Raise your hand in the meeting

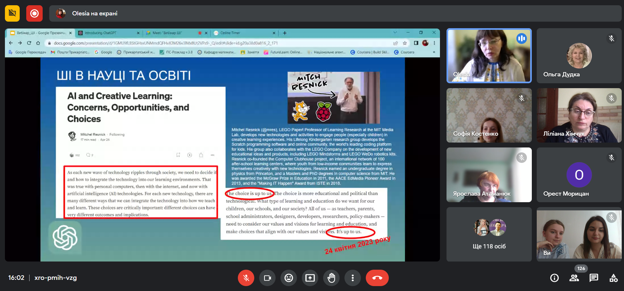tap(331, 278)
